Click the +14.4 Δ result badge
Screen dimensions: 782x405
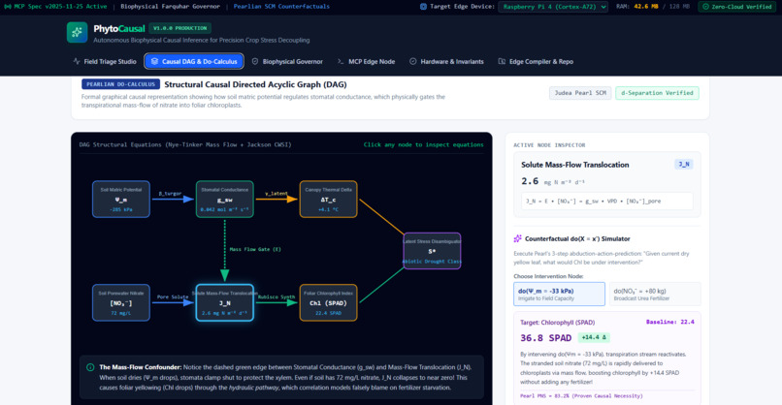(594, 337)
